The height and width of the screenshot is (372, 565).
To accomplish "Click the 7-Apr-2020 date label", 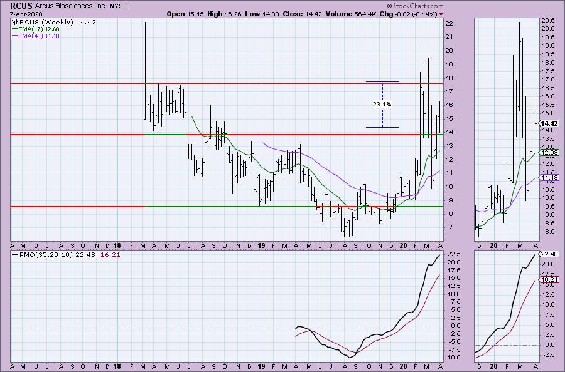I will [x=26, y=14].
